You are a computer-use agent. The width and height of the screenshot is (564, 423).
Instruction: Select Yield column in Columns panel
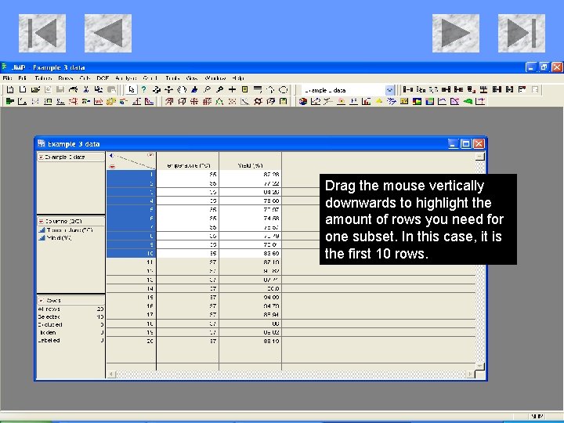[59, 238]
